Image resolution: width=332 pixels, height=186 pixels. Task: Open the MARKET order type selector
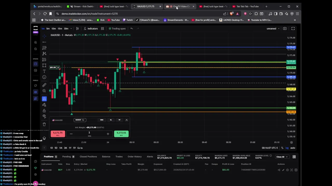[x=80, y=120]
